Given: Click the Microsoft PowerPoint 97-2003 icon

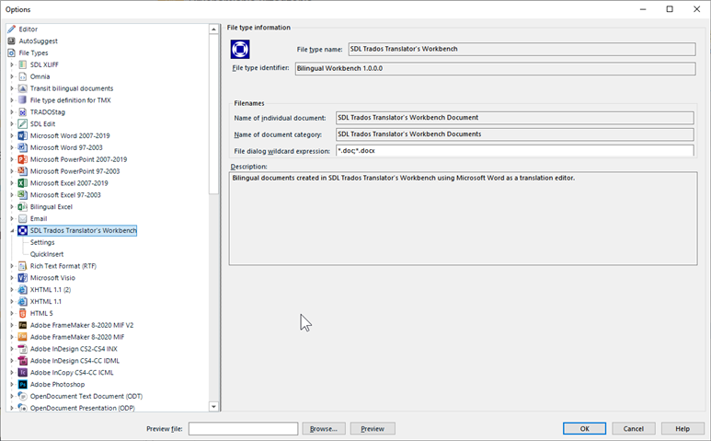Looking at the screenshot, I should [22, 171].
